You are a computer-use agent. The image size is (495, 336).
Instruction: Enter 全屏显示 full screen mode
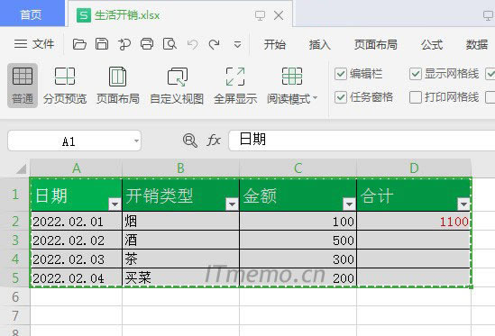[x=235, y=86]
